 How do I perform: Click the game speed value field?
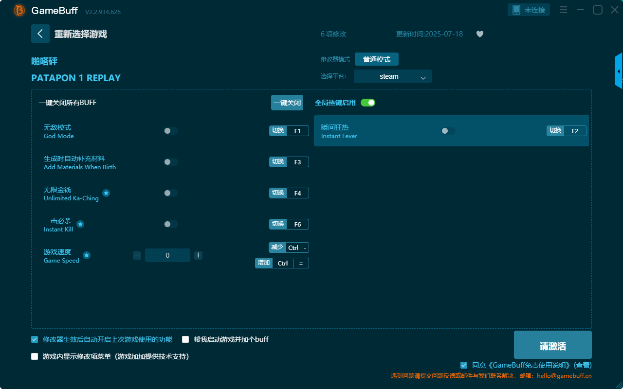click(x=167, y=255)
